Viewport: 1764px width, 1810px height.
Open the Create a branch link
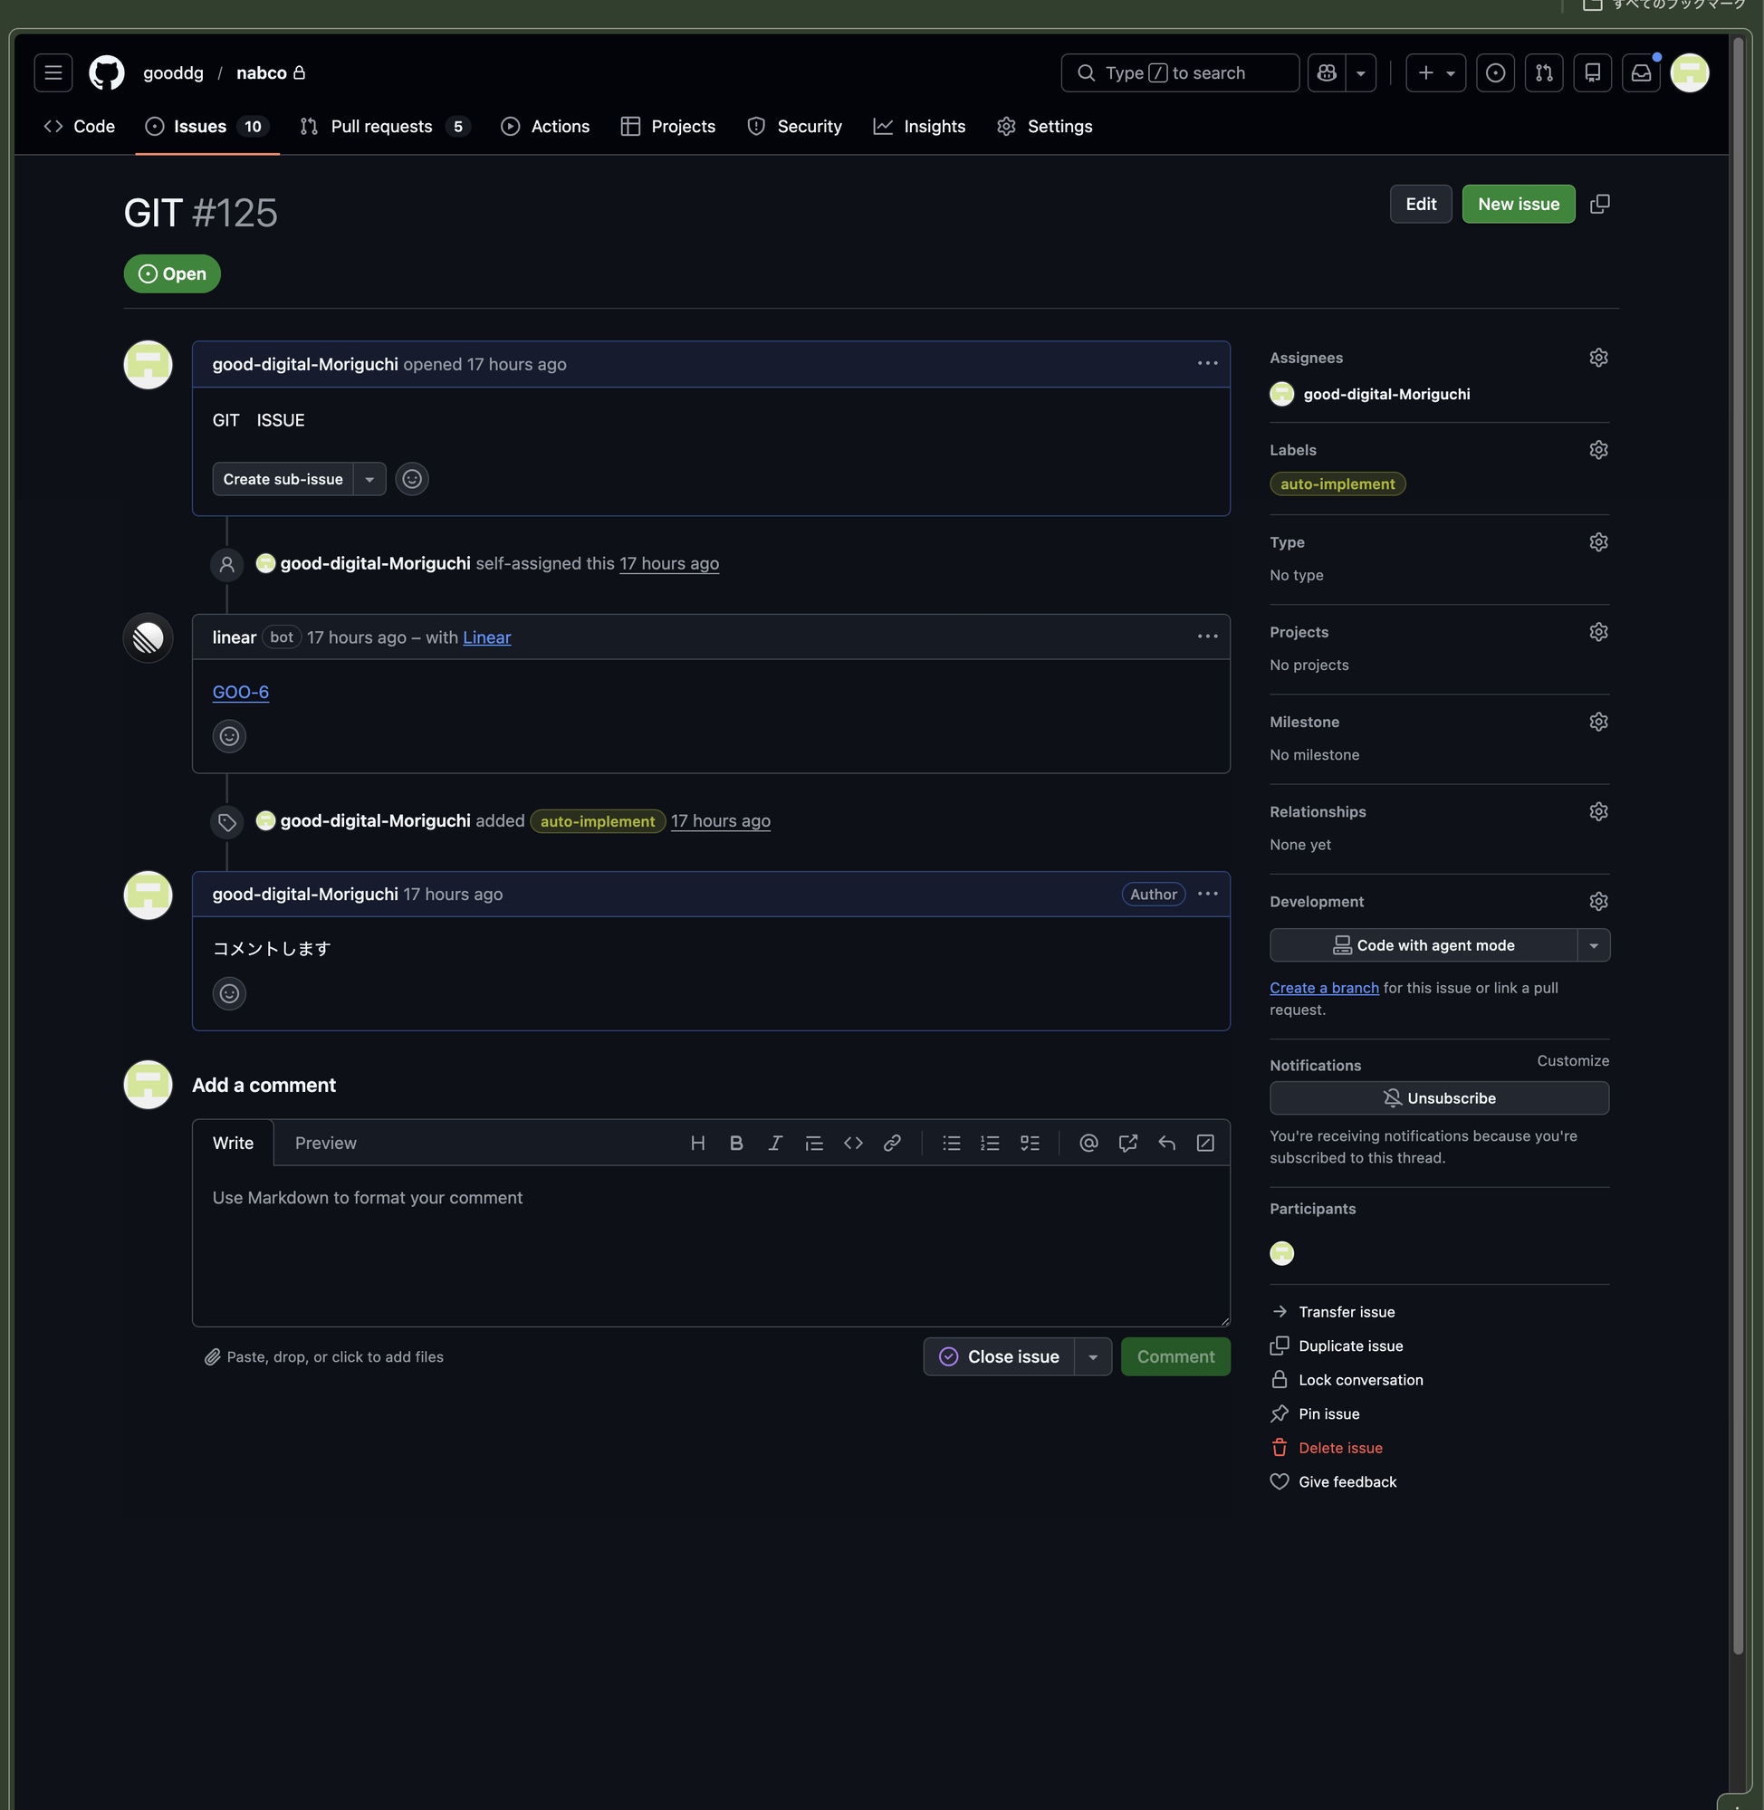[1323, 988]
